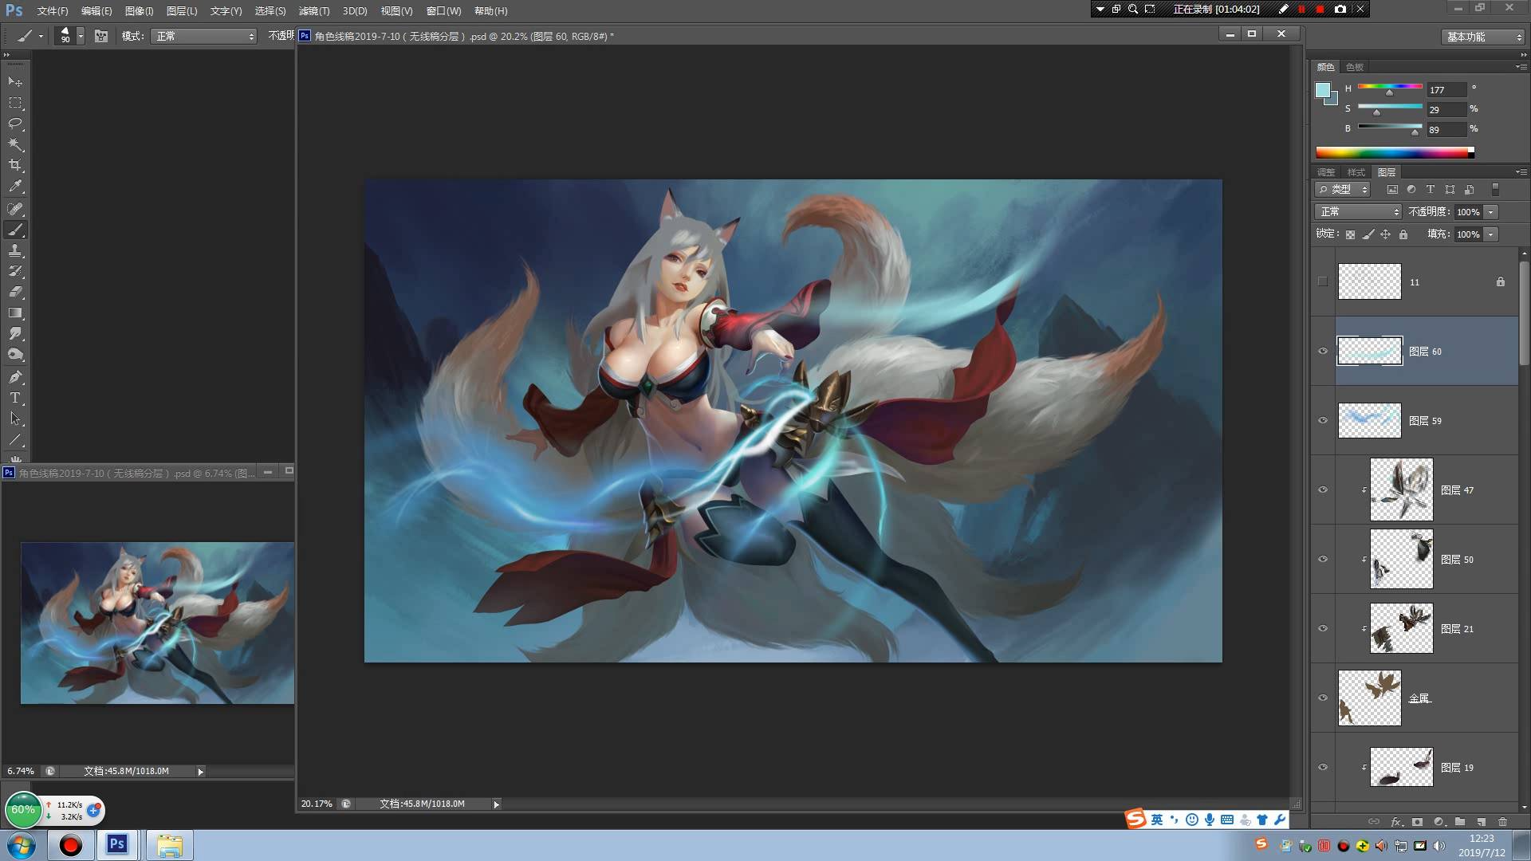This screenshot has height=861, width=1531.
Task: Open the layer filter 类型 dropdown
Action: 1343,190
